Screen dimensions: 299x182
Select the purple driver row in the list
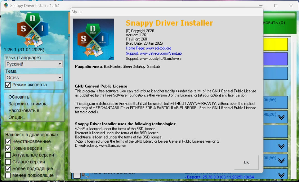pos(276,59)
